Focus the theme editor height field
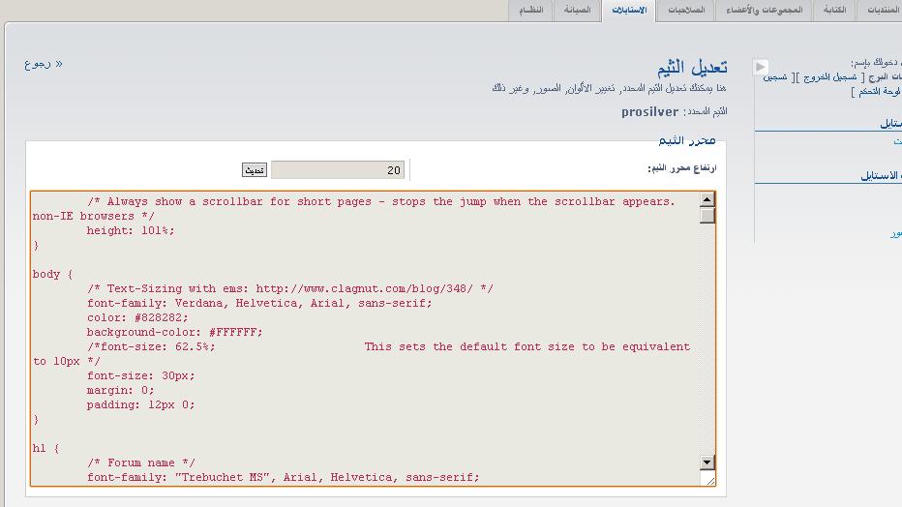The width and height of the screenshot is (902, 507). pos(337,170)
